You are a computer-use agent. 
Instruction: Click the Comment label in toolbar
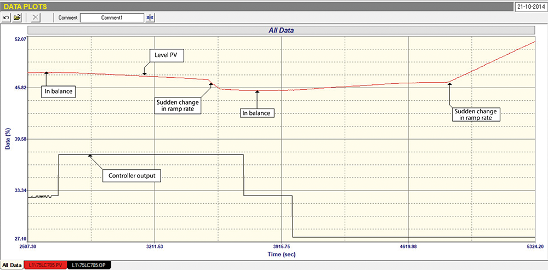pyautogui.click(x=68, y=18)
